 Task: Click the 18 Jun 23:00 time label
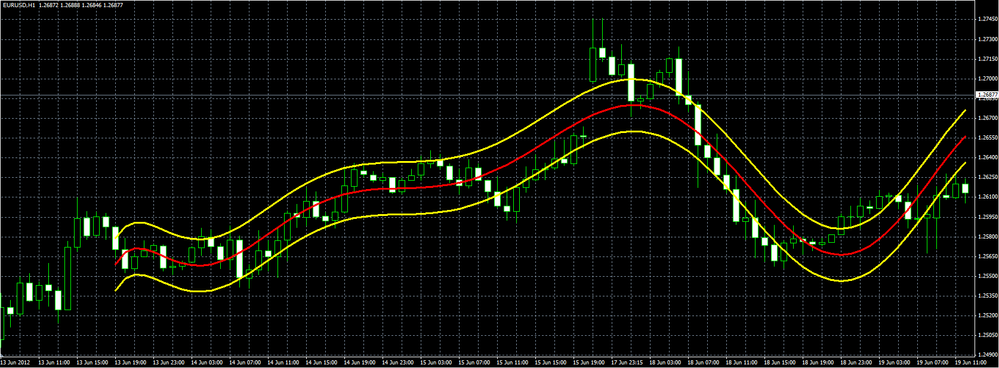[x=856, y=363]
